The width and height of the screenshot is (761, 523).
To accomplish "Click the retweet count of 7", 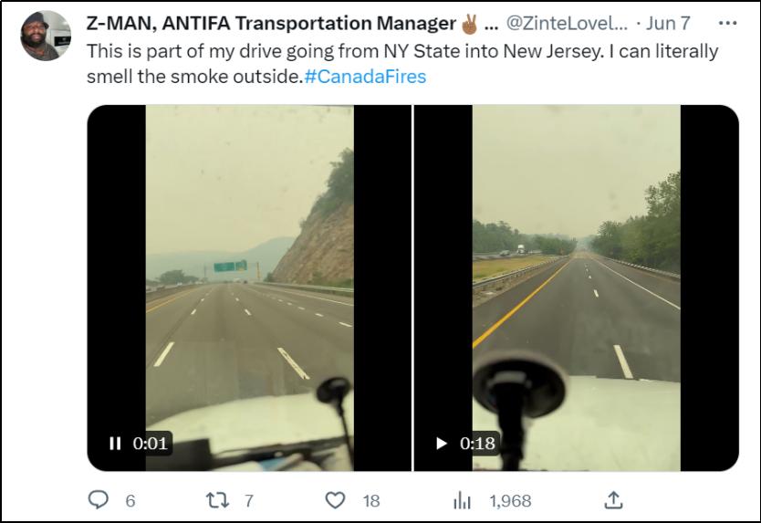I will pos(249,500).
